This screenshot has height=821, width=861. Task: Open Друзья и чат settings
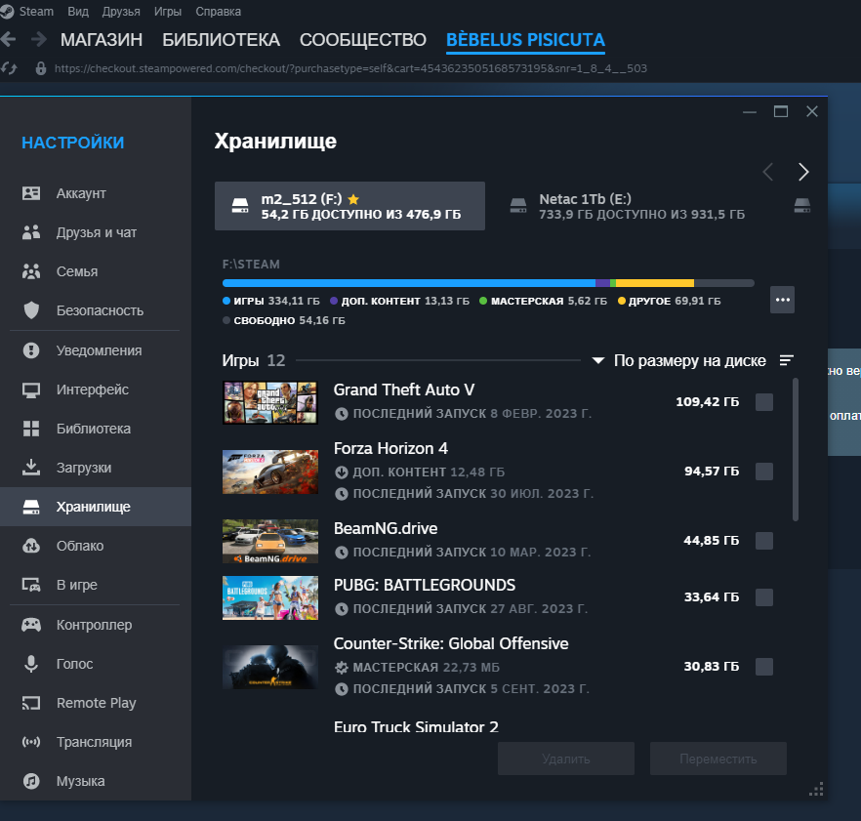(x=96, y=232)
